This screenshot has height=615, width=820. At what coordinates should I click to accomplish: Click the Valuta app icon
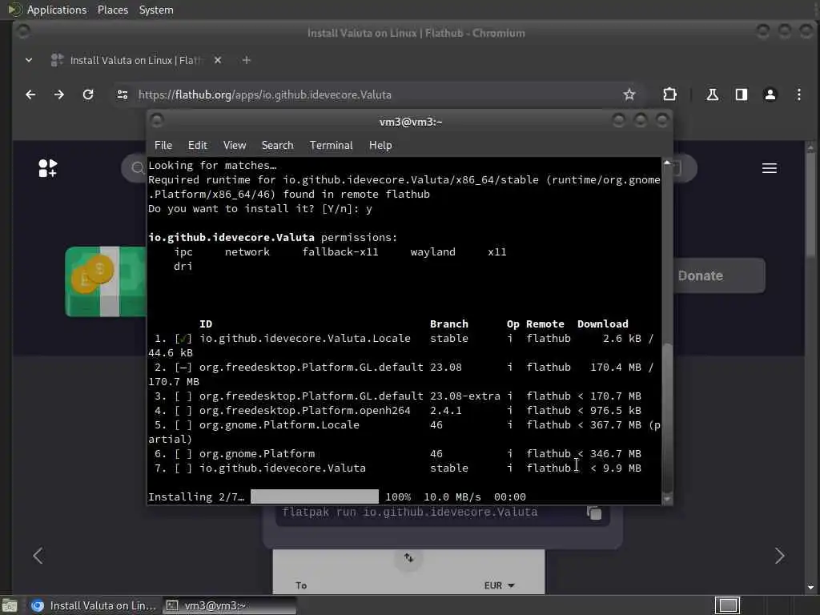coord(107,281)
